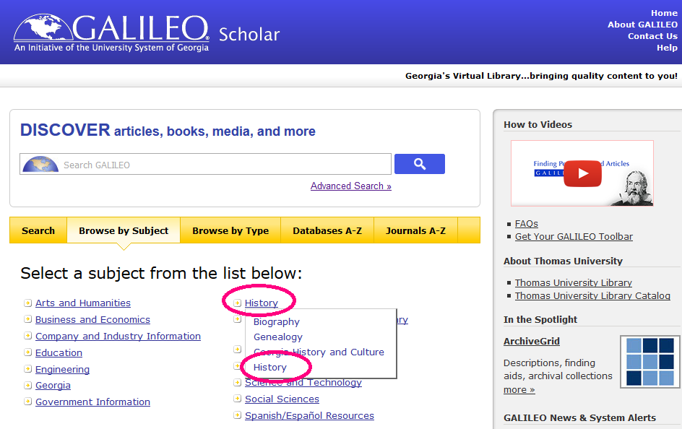Open the FAQs link
682x429 pixels.
pos(526,223)
